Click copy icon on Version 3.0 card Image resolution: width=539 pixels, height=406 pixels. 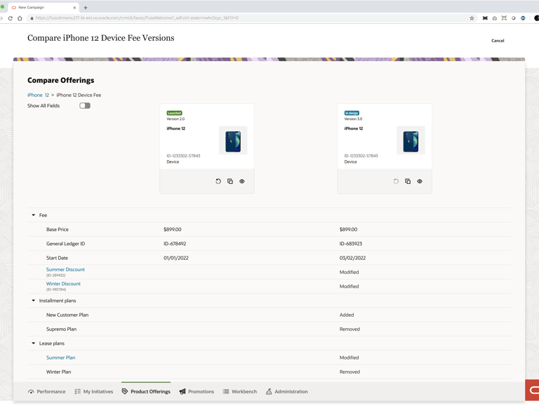pos(408,181)
